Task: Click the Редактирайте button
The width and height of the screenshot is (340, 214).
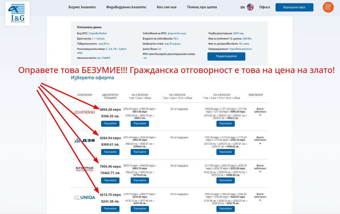Action: (226, 56)
